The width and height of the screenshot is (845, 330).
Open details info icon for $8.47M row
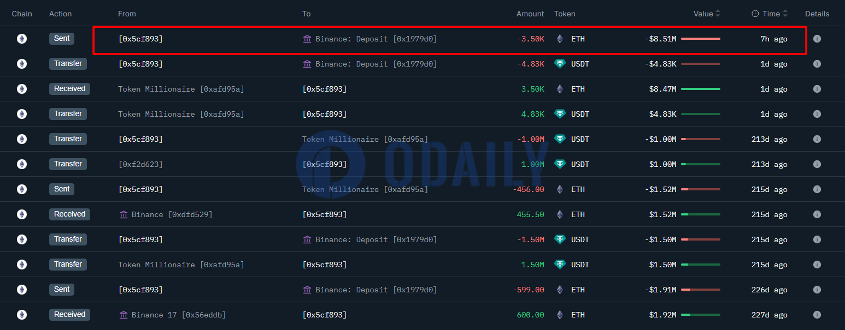[817, 89]
